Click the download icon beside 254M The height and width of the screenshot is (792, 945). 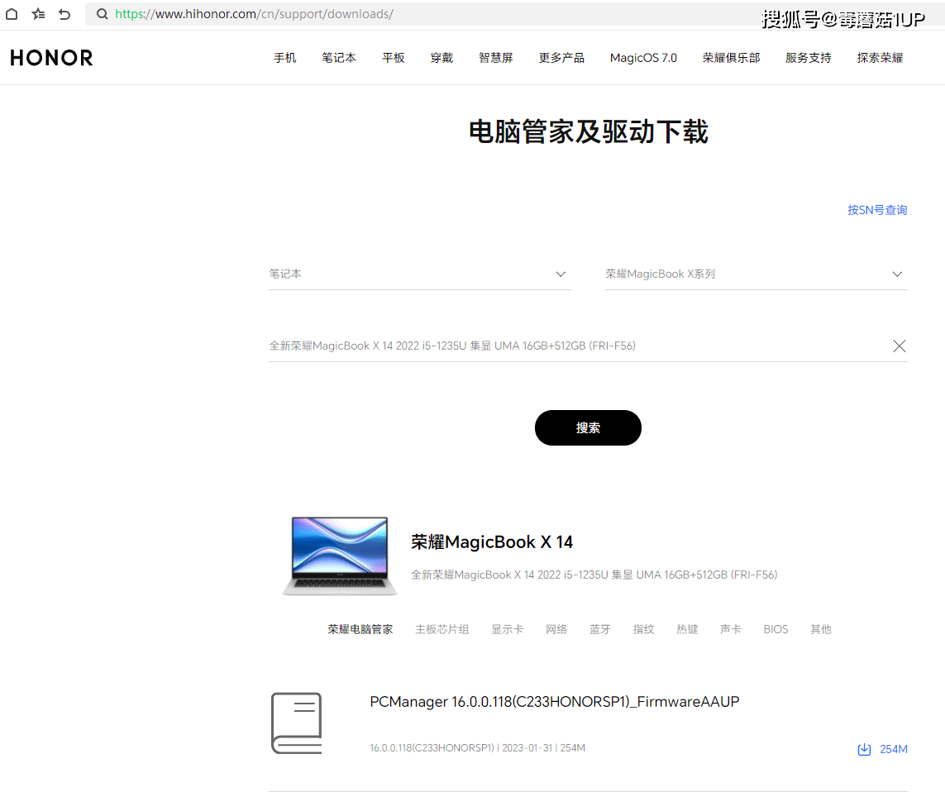click(864, 749)
